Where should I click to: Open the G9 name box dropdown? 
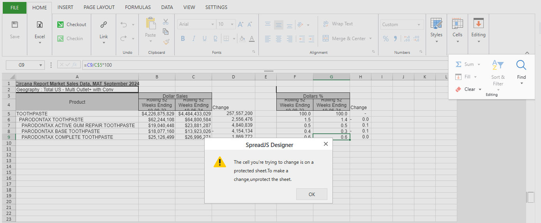pos(41,65)
